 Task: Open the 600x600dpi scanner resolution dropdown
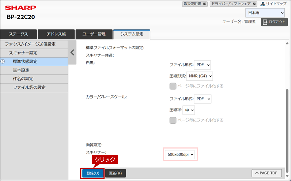(x=181, y=155)
